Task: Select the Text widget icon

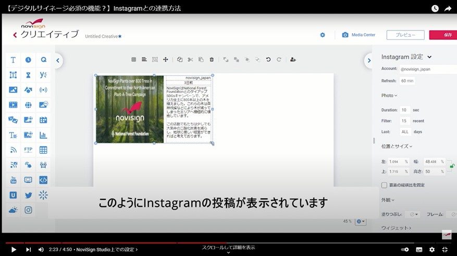Action: 13,60
